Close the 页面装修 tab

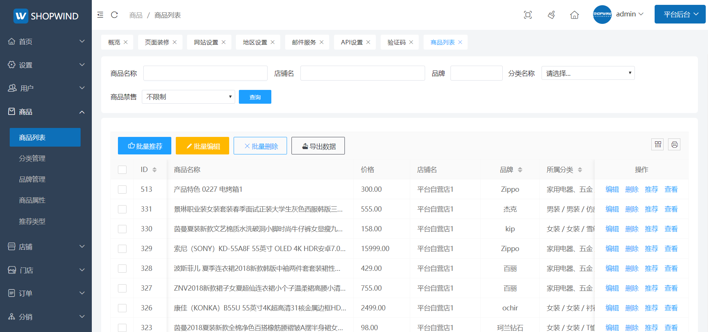(x=175, y=42)
